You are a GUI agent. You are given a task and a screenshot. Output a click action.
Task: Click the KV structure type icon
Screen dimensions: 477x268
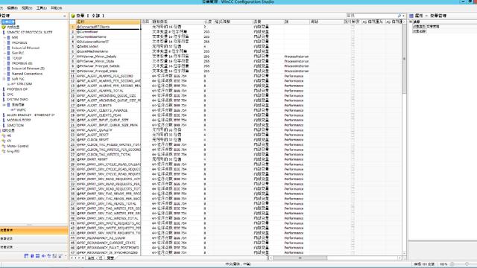click(4, 141)
